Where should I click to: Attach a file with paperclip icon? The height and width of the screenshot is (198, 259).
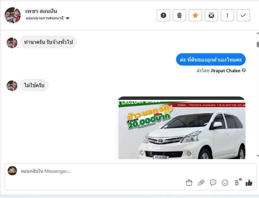(201, 183)
